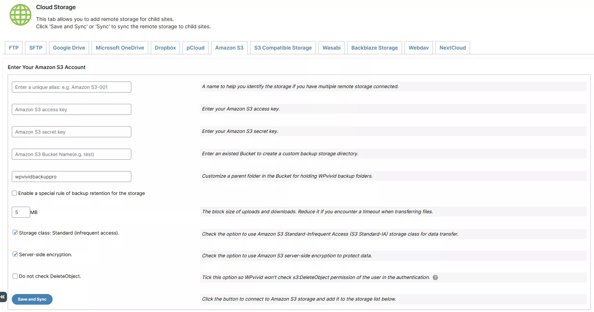Select the Amazon S3 tab
594x312 pixels.
point(229,48)
